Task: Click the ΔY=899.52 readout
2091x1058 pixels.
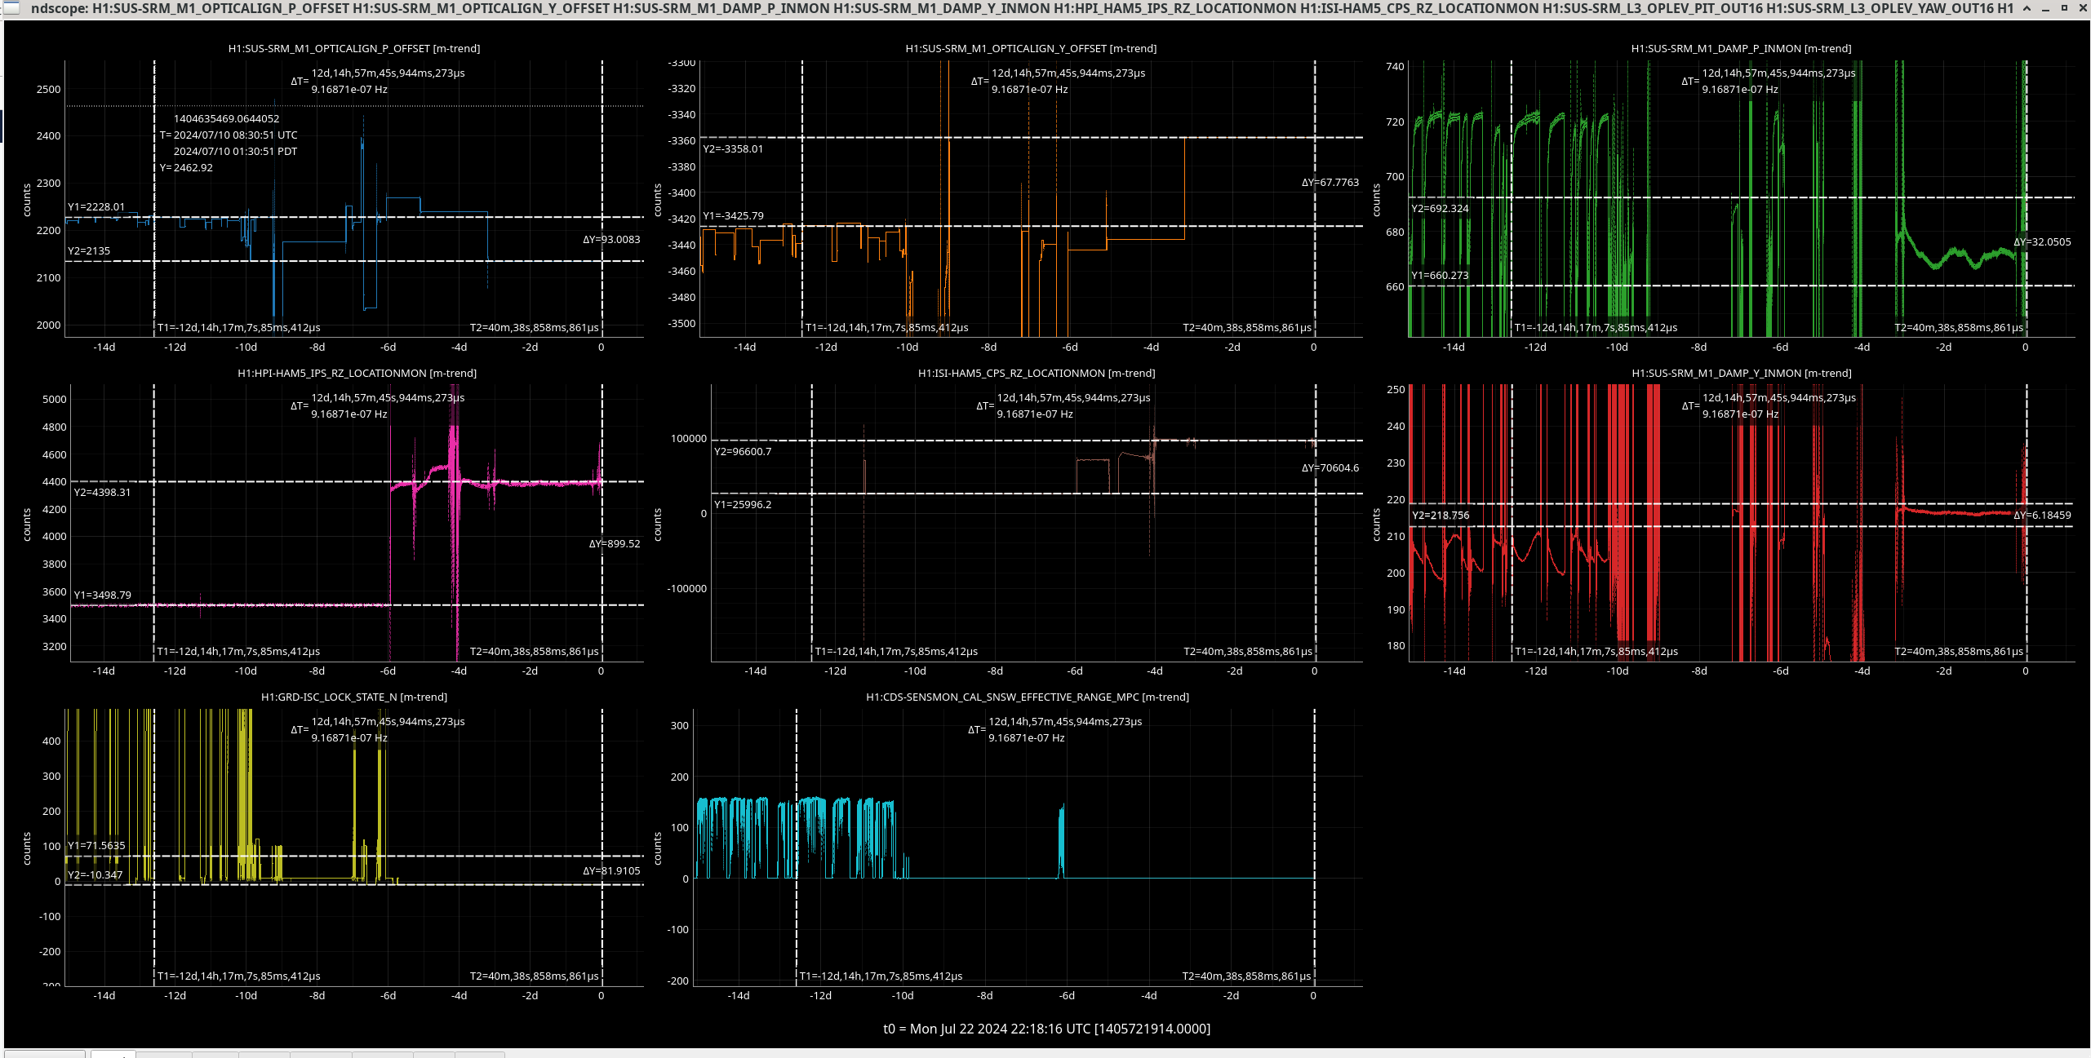Action: (615, 544)
